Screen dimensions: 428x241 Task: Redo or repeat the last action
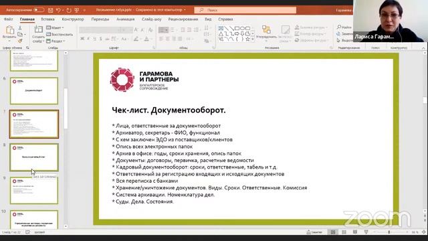pyautogui.click(x=69, y=10)
